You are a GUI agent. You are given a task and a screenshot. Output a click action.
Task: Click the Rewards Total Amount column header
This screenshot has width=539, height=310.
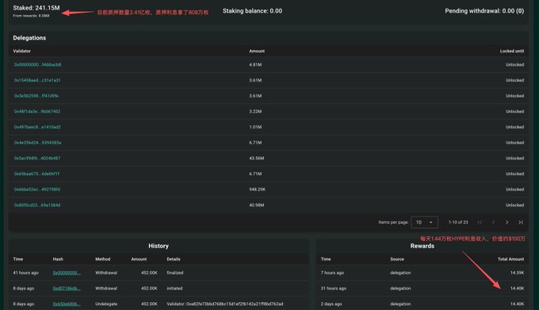pyautogui.click(x=510, y=259)
